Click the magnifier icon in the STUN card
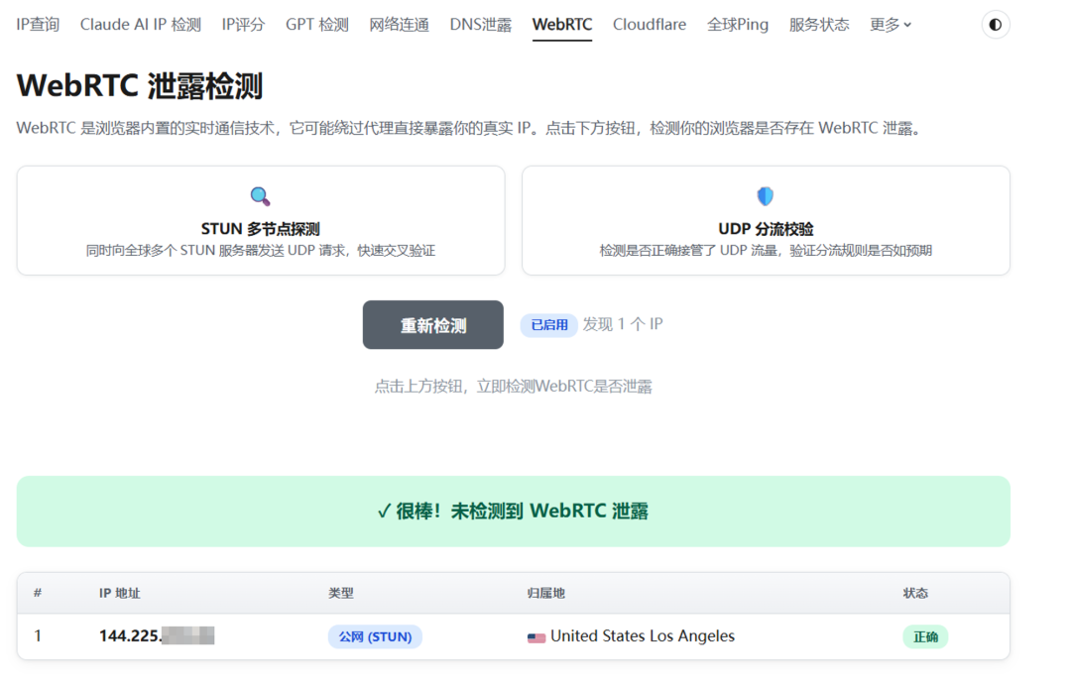This screenshot has height=686, width=1071. coord(260,196)
